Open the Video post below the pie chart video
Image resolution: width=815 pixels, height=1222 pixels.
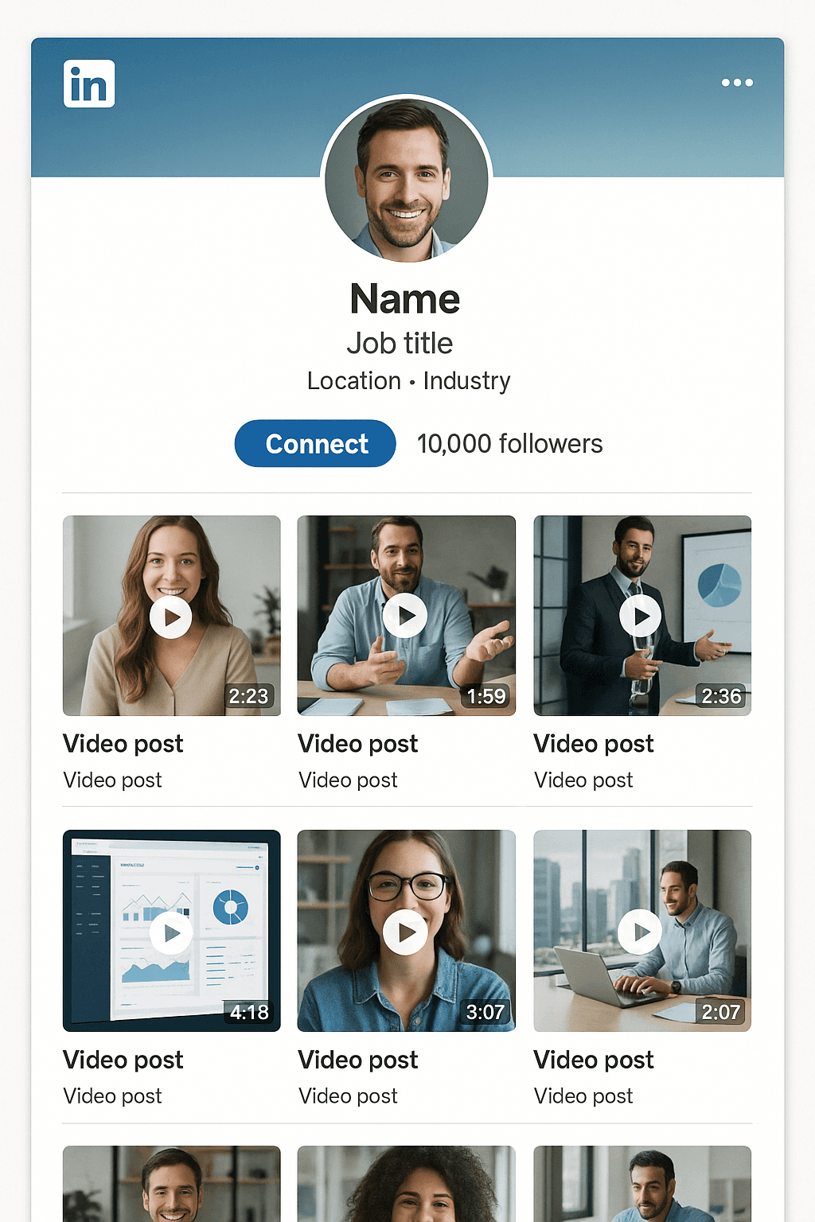(x=594, y=743)
